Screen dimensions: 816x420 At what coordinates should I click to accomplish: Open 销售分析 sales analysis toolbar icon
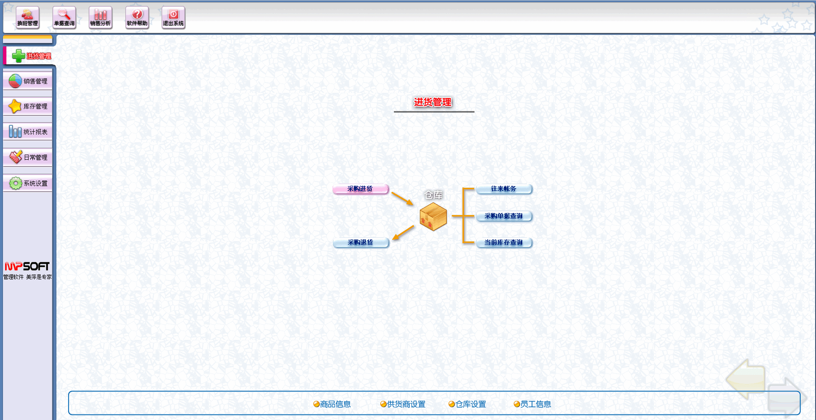101,18
